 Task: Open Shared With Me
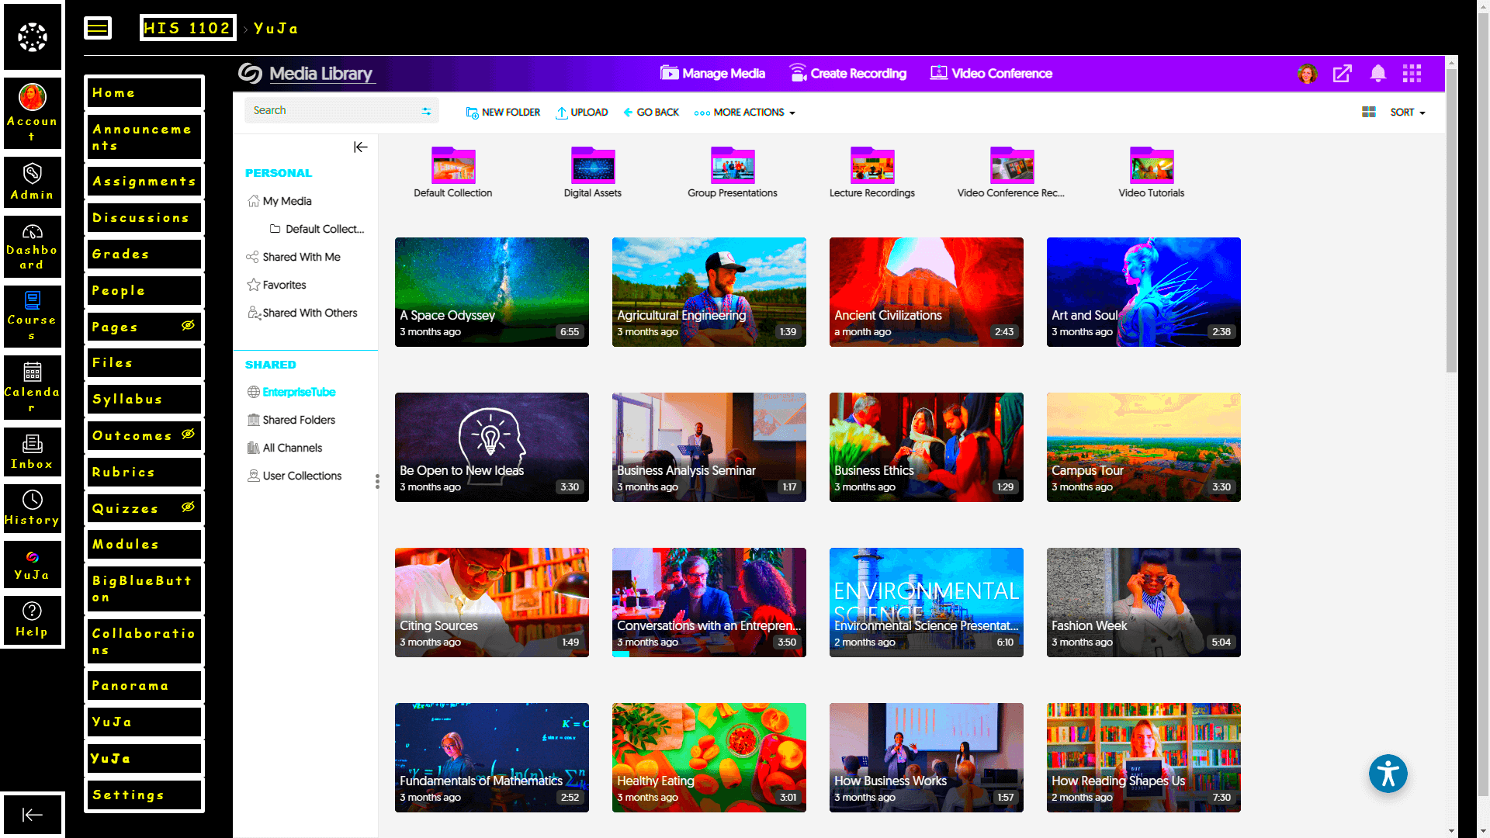point(293,257)
